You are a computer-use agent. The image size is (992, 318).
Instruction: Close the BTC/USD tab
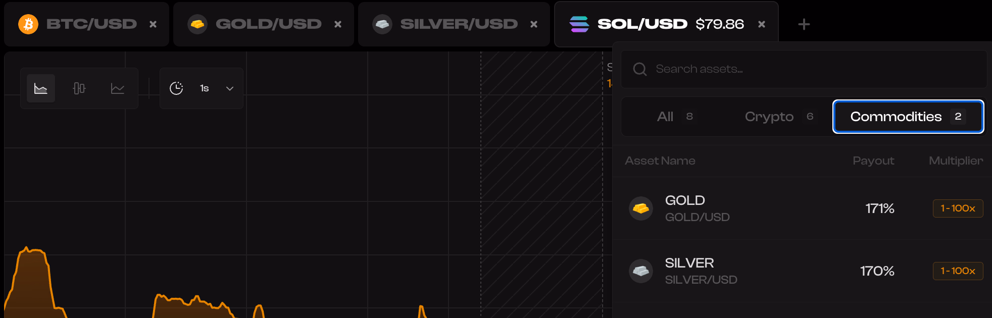(153, 24)
